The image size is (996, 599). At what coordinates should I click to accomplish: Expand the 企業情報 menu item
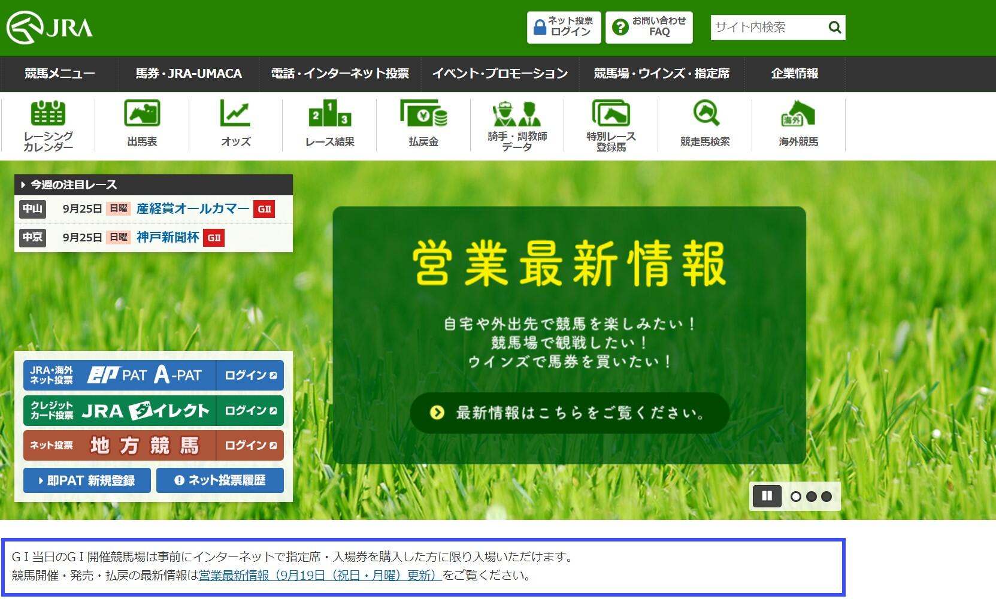[x=794, y=74]
